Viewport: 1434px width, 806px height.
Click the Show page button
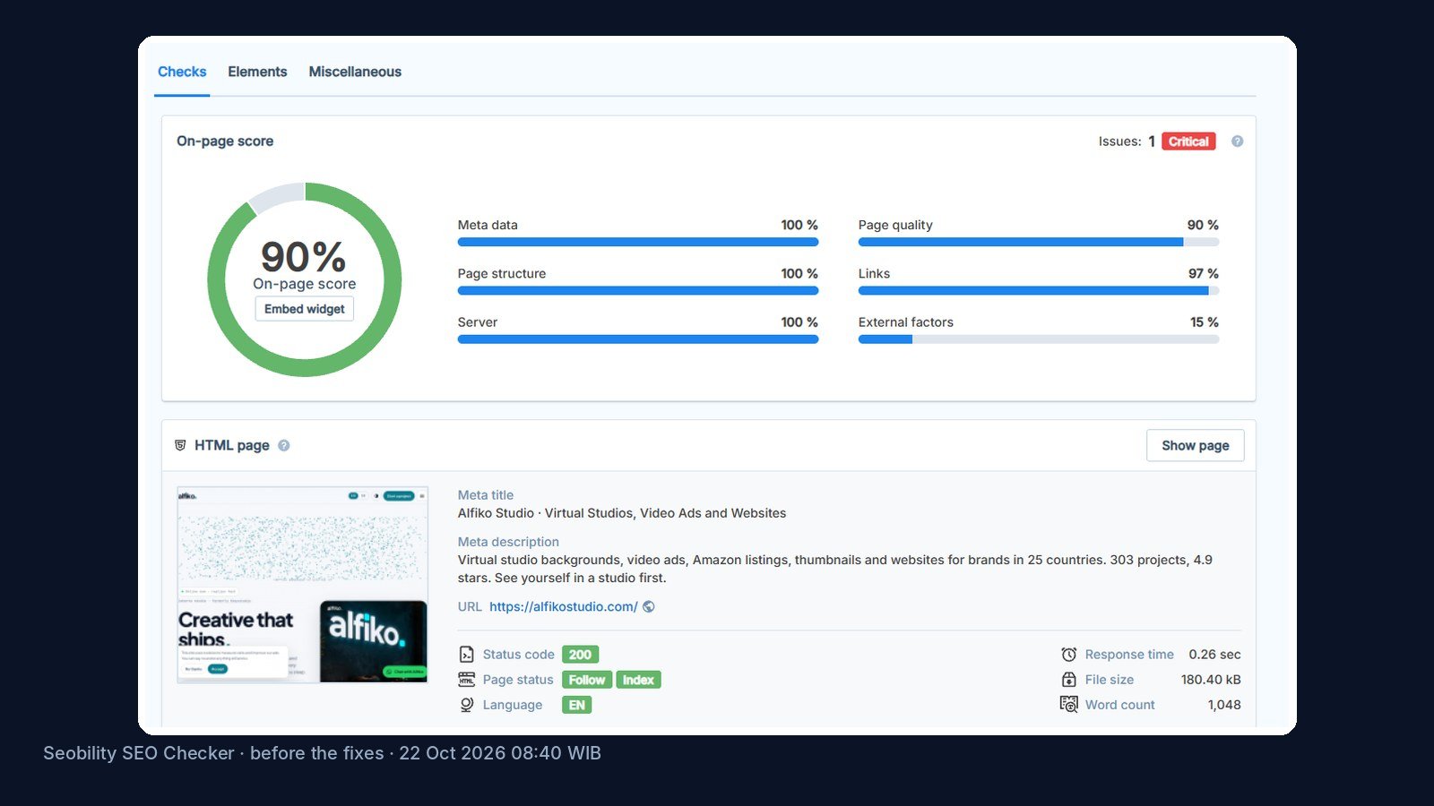point(1196,445)
